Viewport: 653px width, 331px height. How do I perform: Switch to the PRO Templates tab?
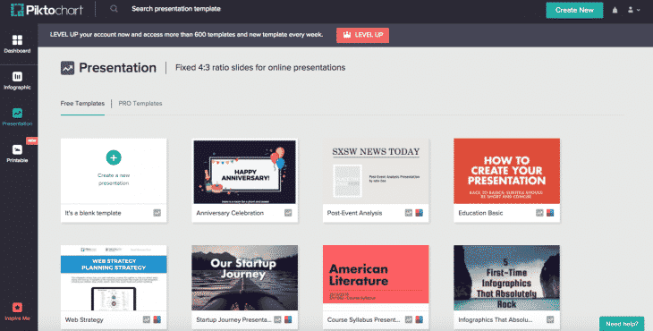(x=140, y=103)
